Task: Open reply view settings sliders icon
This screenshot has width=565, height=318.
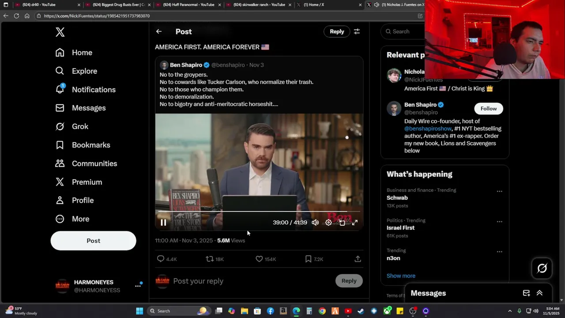Action: (357, 31)
